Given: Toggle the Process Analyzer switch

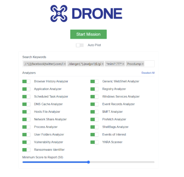Looking at the screenshot, I should click(26, 127).
